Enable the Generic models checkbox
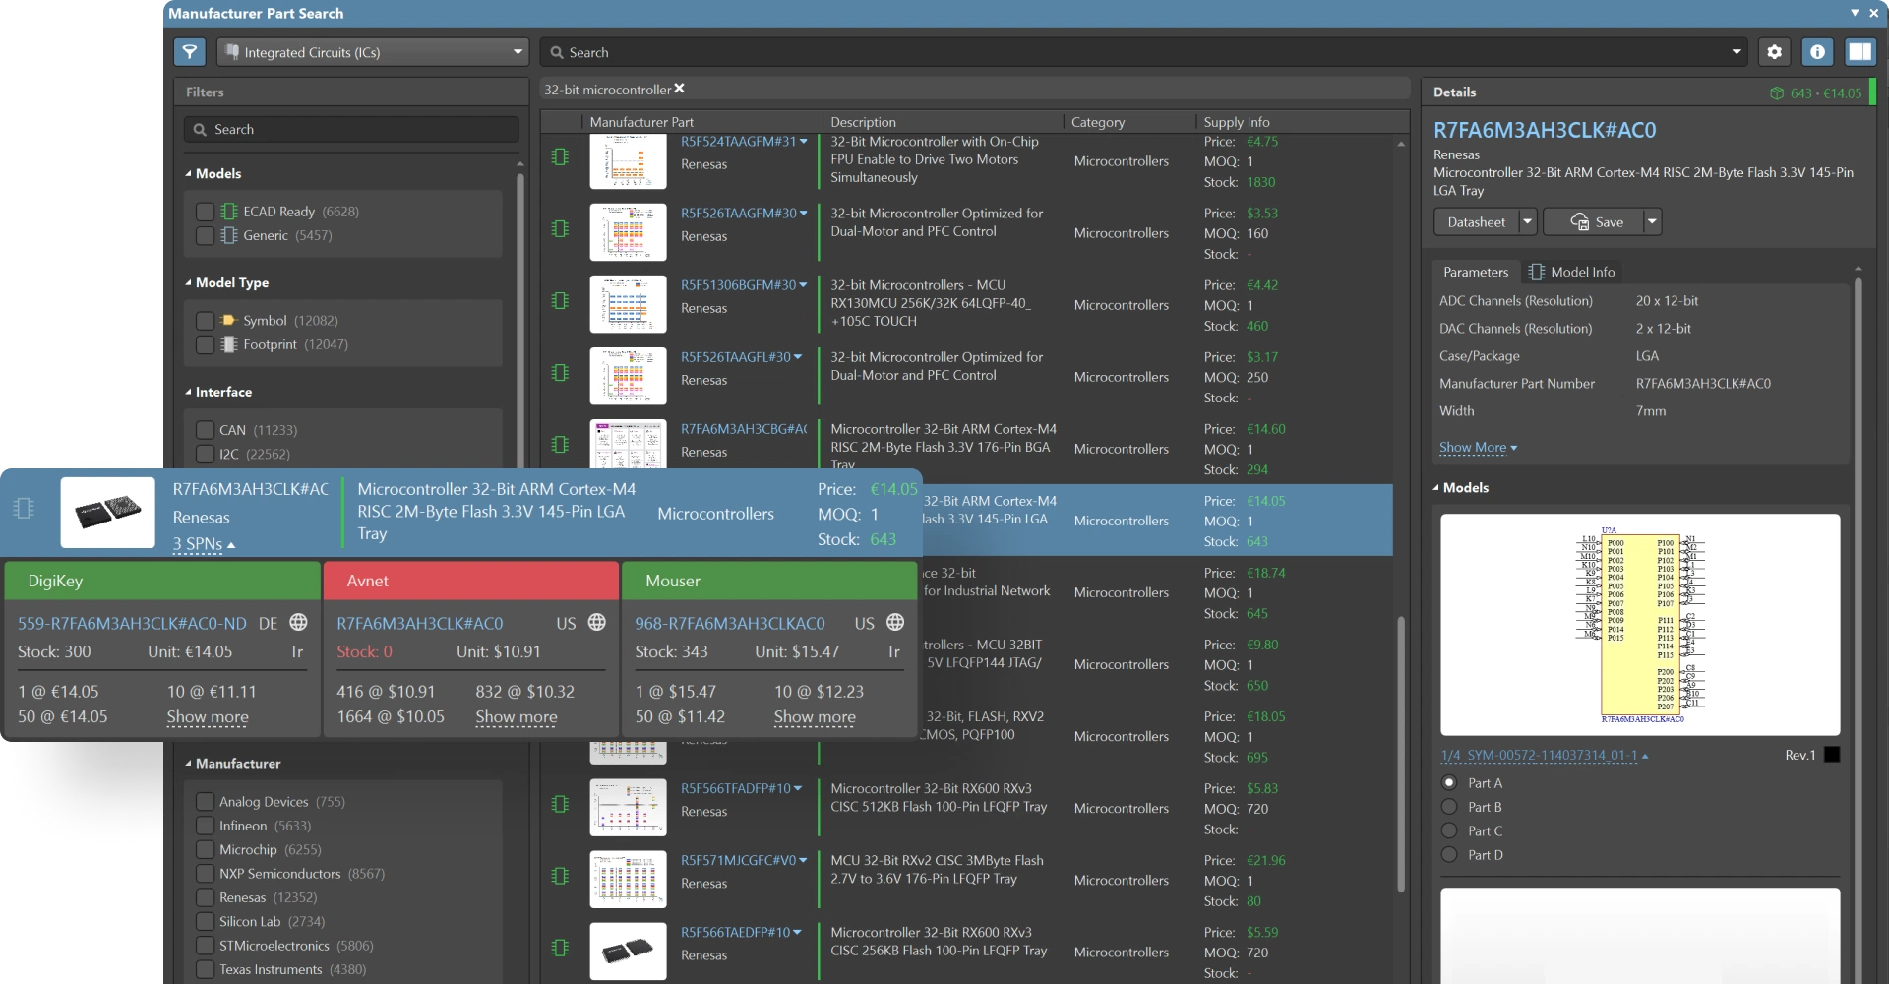 click(205, 235)
